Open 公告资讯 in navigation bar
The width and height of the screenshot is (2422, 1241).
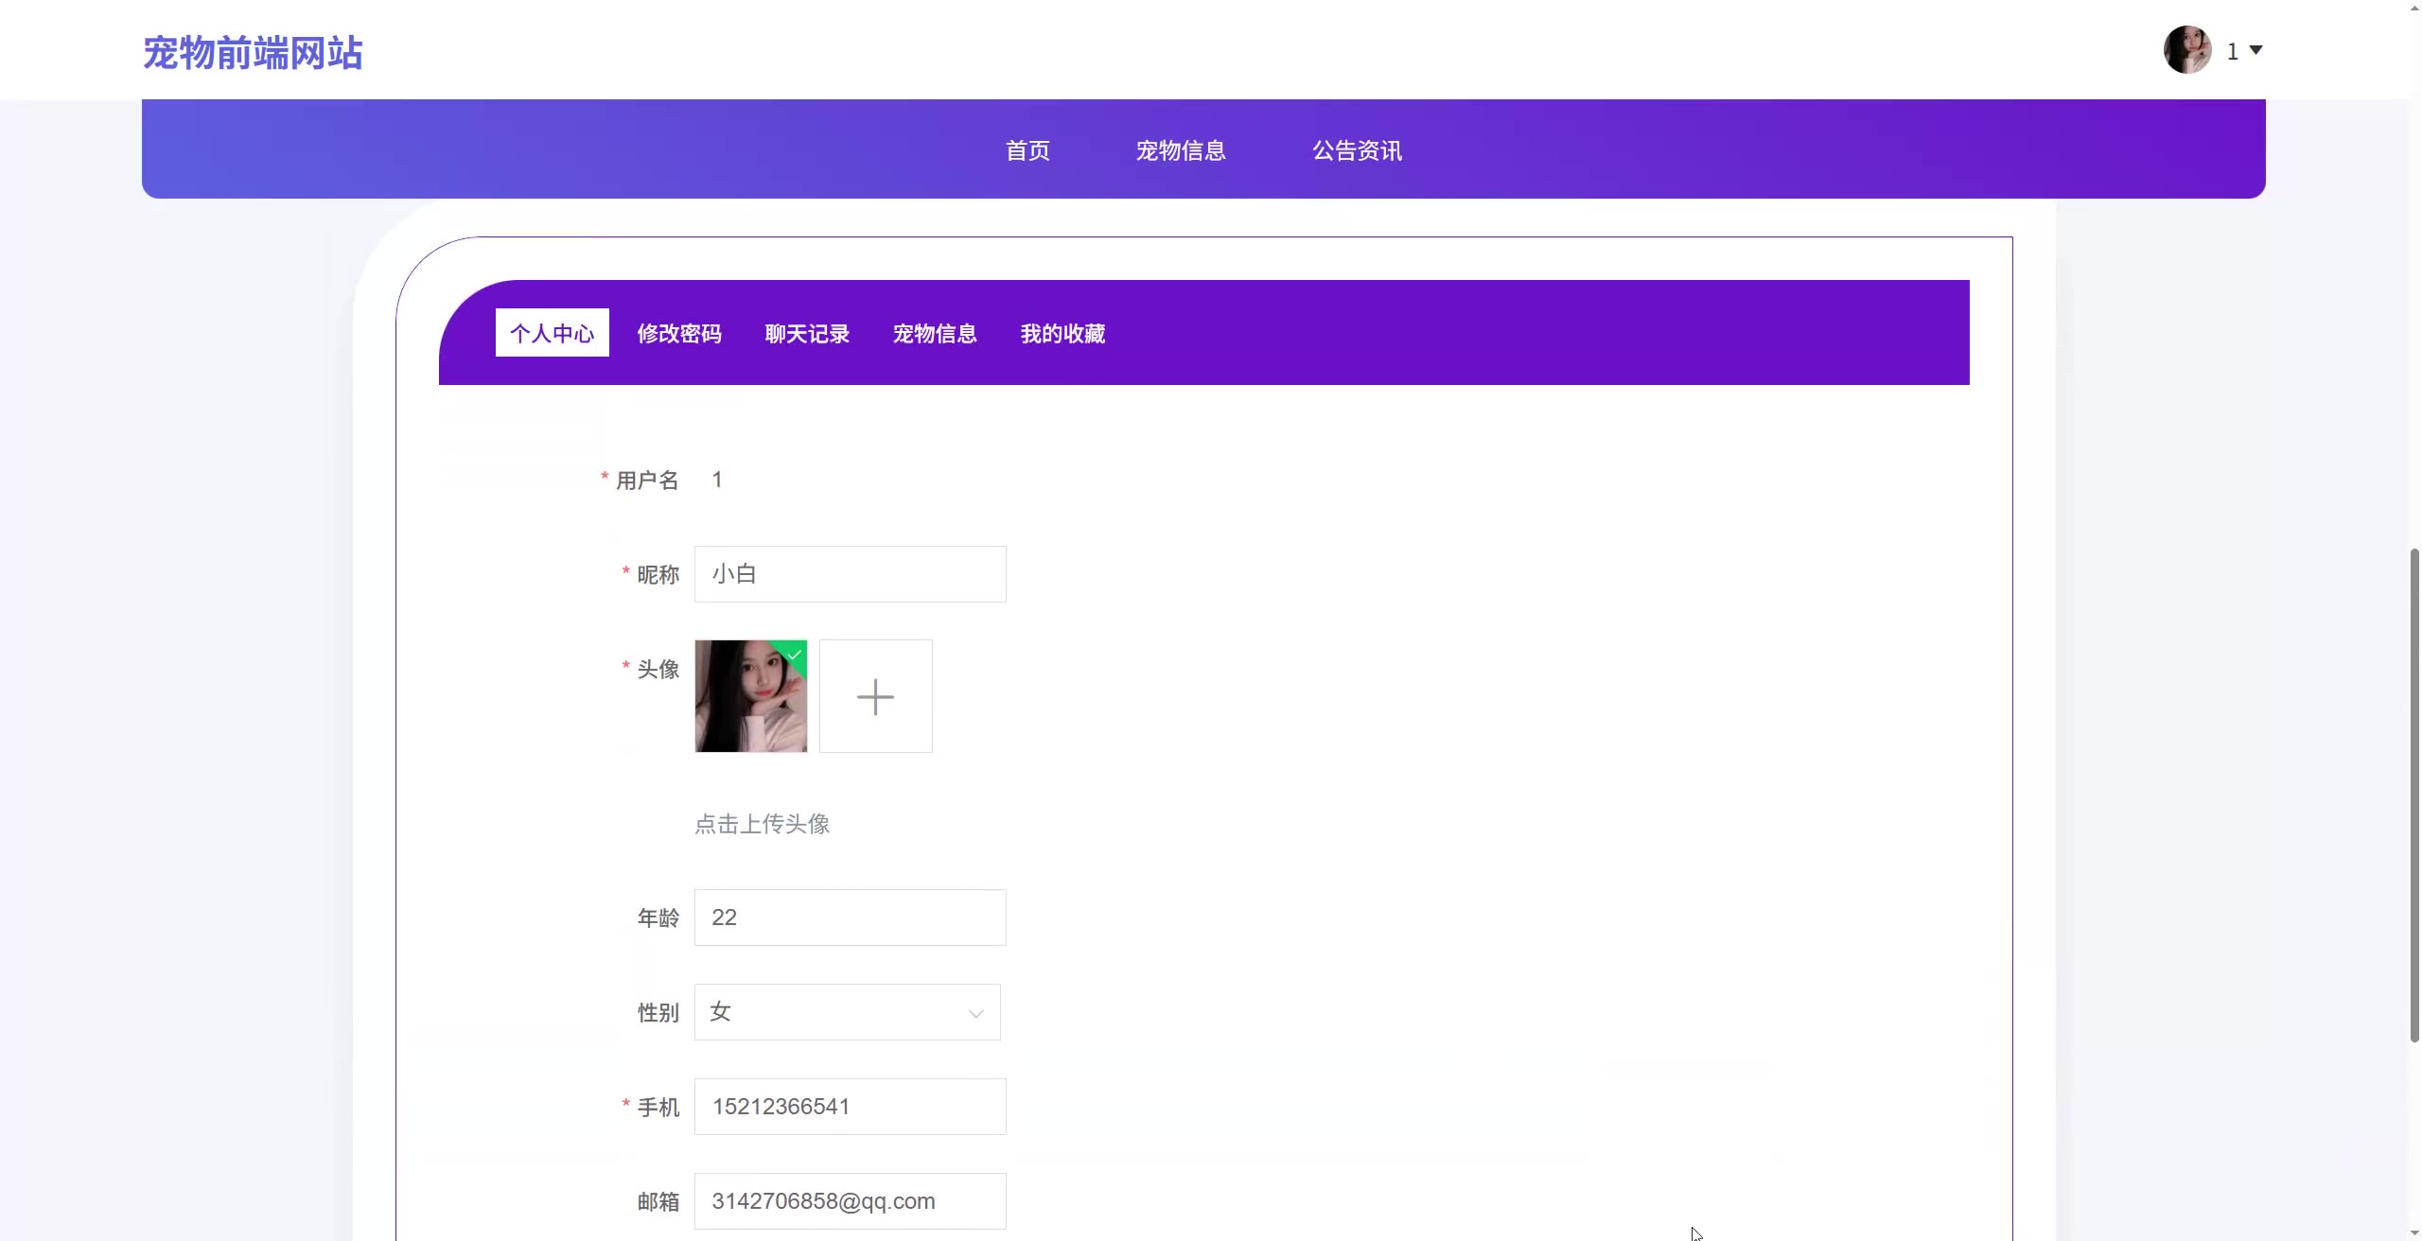click(1357, 150)
